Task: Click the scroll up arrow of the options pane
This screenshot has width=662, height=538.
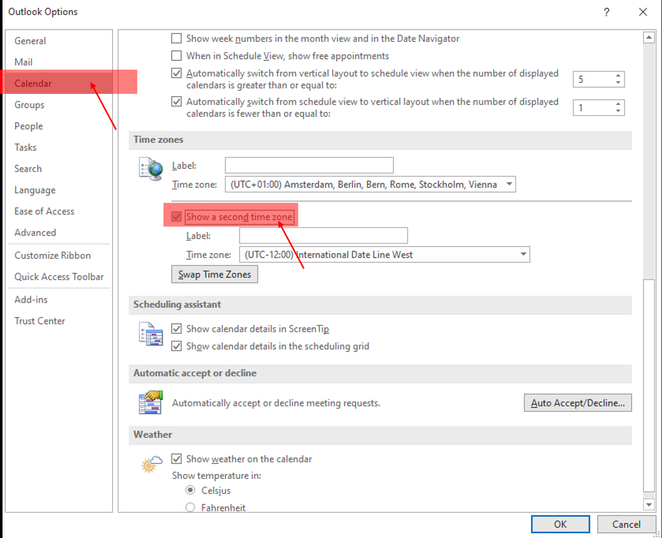Action: pos(649,37)
